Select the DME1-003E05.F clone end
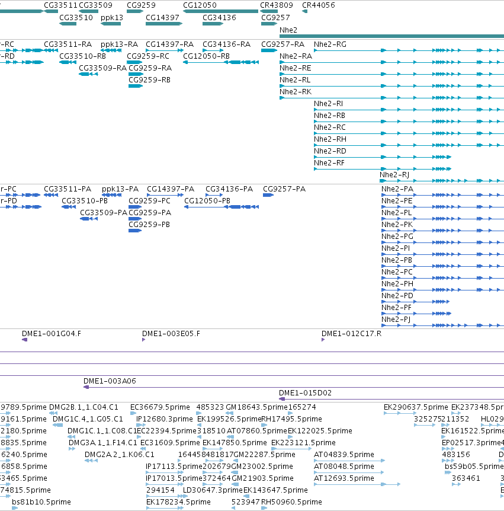504x511 pixels. [143, 340]
